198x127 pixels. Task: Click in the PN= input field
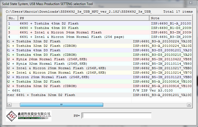116,116
